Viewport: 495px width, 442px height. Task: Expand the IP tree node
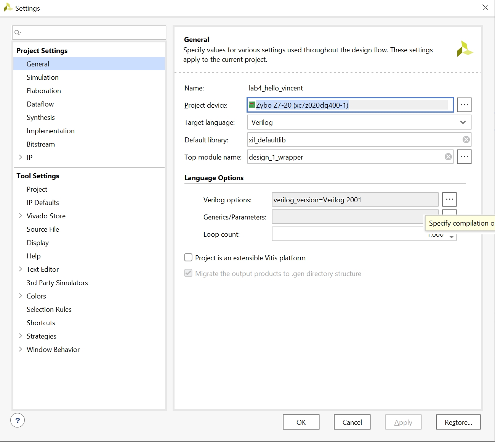tap(21, 157)
